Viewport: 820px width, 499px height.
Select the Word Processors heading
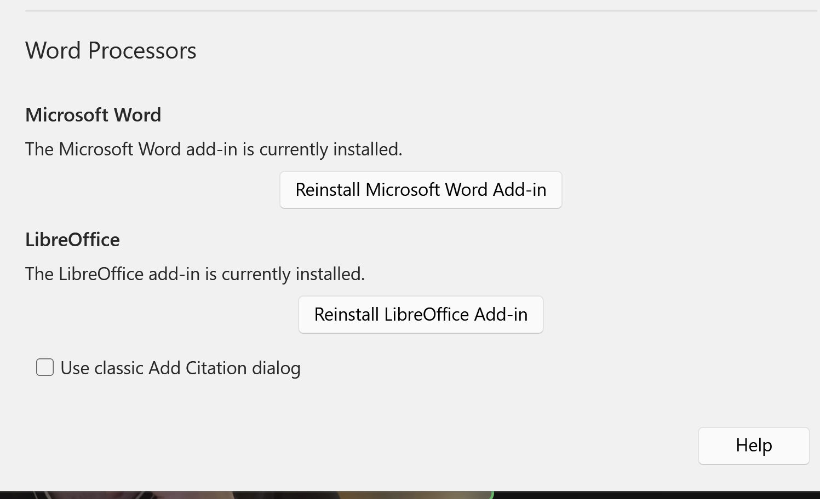coord(111,51)
